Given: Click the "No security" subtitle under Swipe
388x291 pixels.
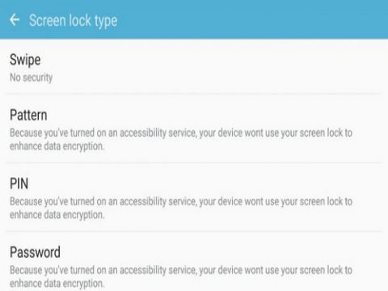Looking at the screenshot, I should pos(32,78).
